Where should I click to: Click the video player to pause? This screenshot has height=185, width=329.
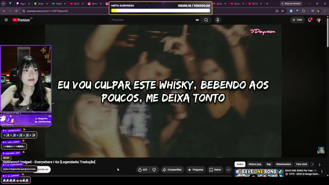tap(163, 91)
